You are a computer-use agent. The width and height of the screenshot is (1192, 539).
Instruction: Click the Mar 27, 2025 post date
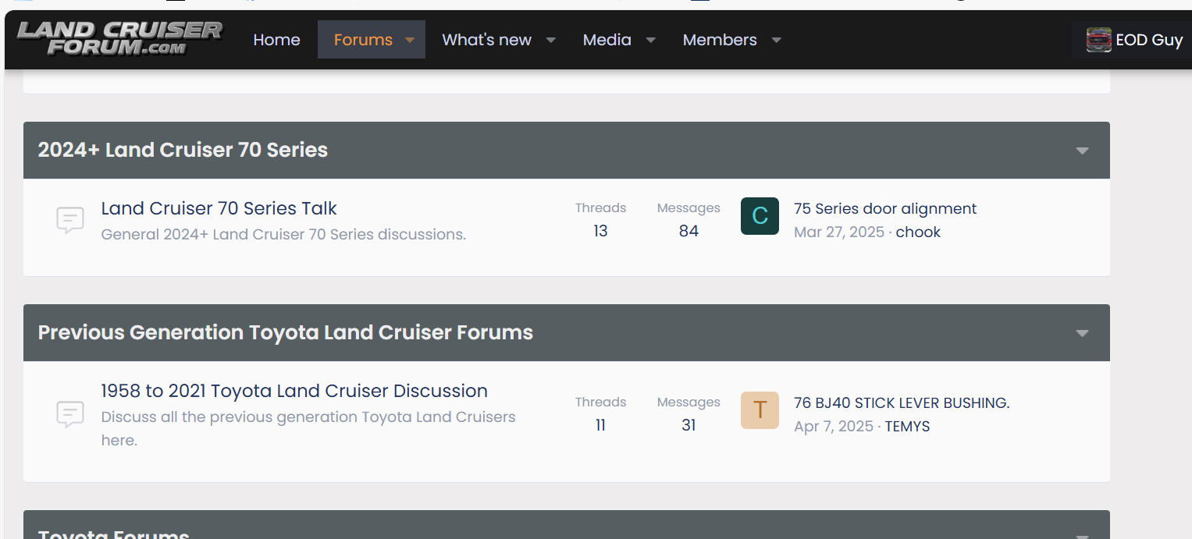839,232
